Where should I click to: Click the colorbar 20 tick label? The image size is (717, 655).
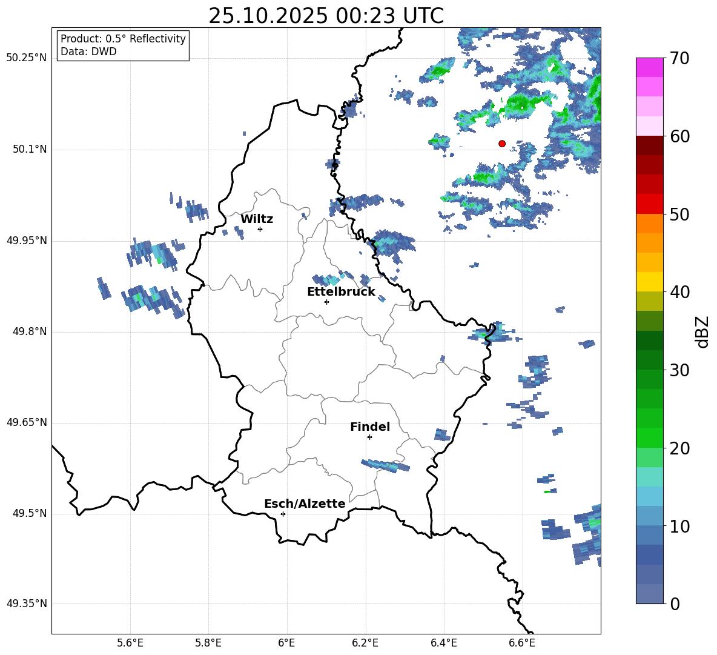[679, 448]
